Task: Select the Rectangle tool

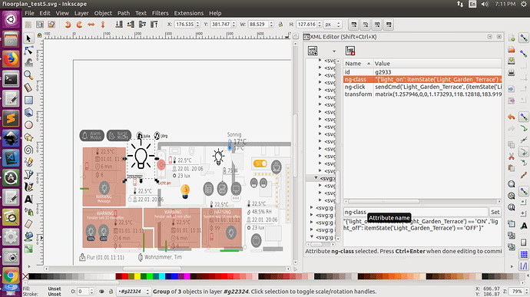Action: [28, 100]
